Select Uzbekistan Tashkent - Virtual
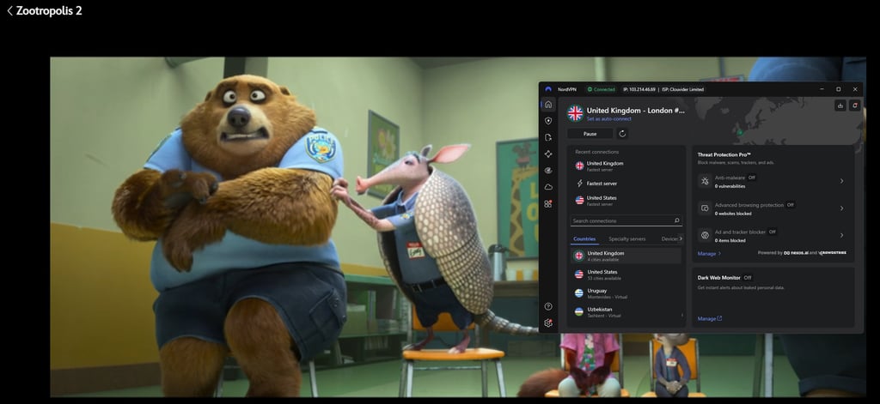Screen dimensions: 880x404 click(x=626, y=312)
